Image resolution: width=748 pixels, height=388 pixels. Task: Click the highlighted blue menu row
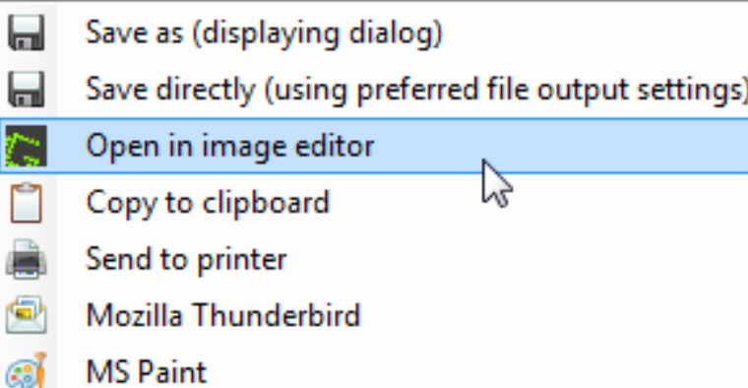pyautogui.click(x=374, y=146)
